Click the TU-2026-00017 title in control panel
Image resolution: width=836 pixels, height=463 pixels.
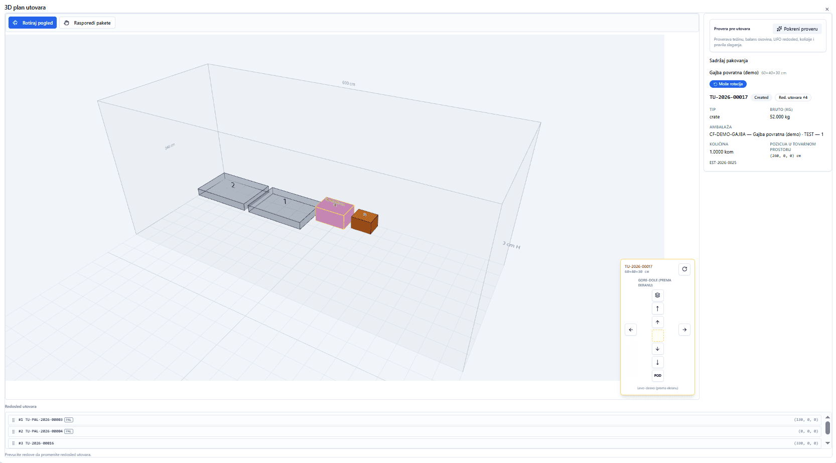(x=638, y=266)
